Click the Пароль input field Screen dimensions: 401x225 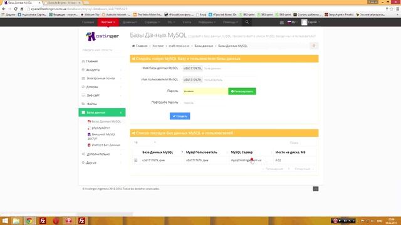pyautogui.click(x=206, y=91)
